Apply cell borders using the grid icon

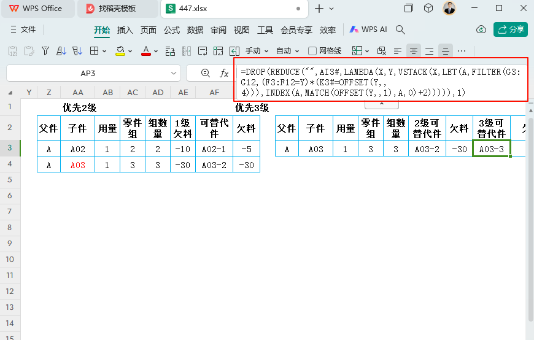(x=94, y=51)
